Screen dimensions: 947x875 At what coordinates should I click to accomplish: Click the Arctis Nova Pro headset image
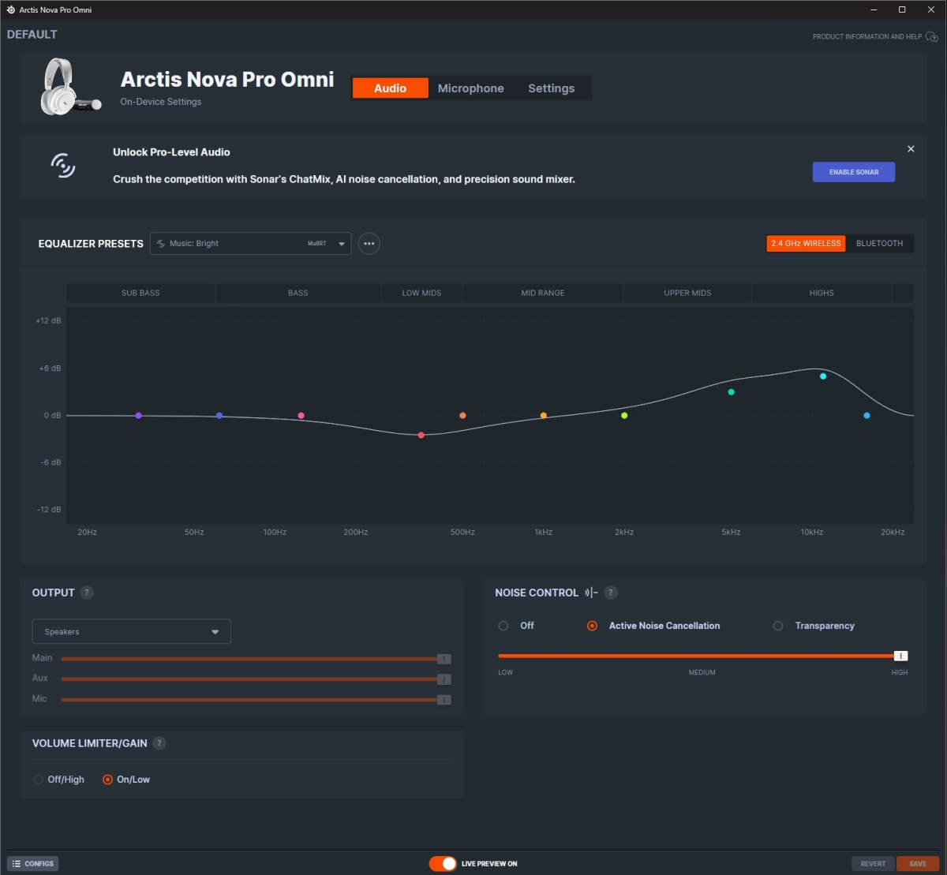70,89
